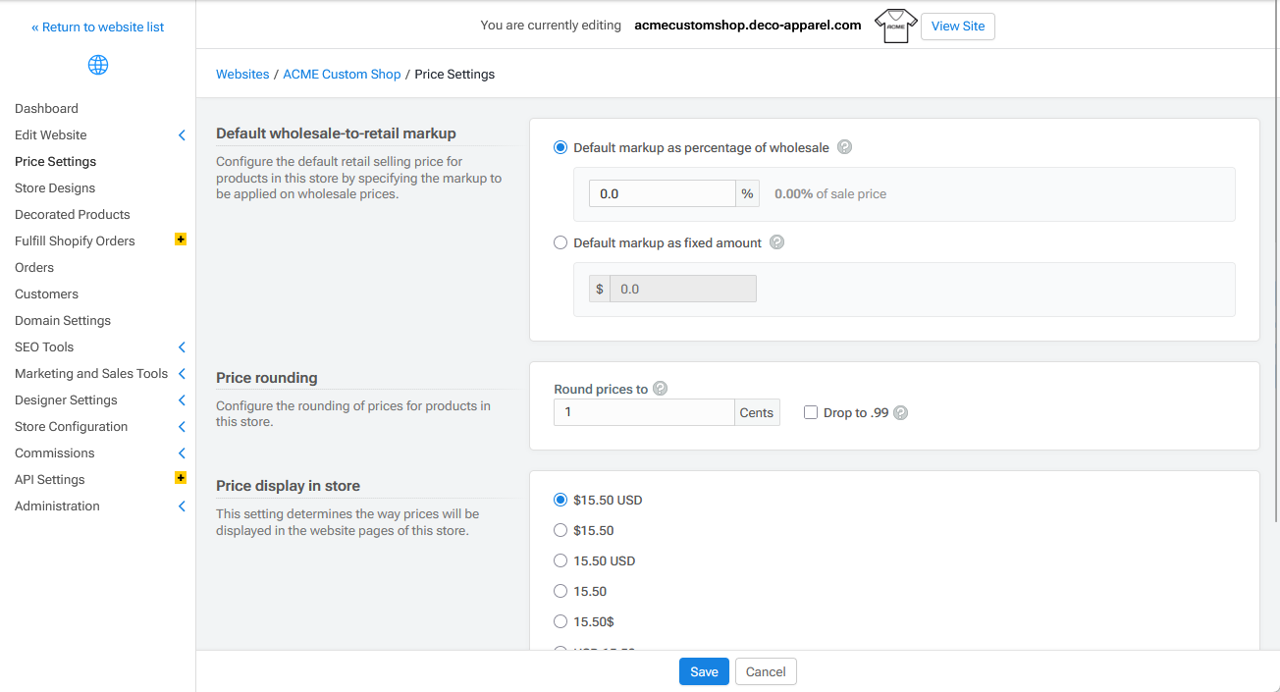Expand Marketing and Sales Tools section
Image resolution: width=1280 pixels, height=692 pixels.
pos(182,374)
